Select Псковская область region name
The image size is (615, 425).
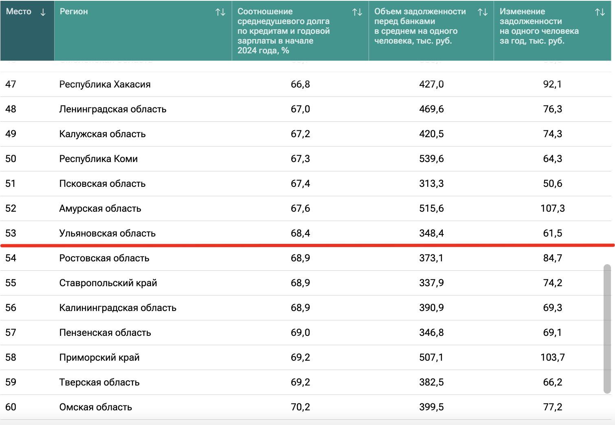coord(103,184)
